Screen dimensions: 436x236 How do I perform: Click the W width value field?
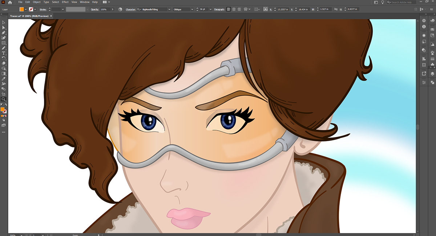click(x=326, y=9)
